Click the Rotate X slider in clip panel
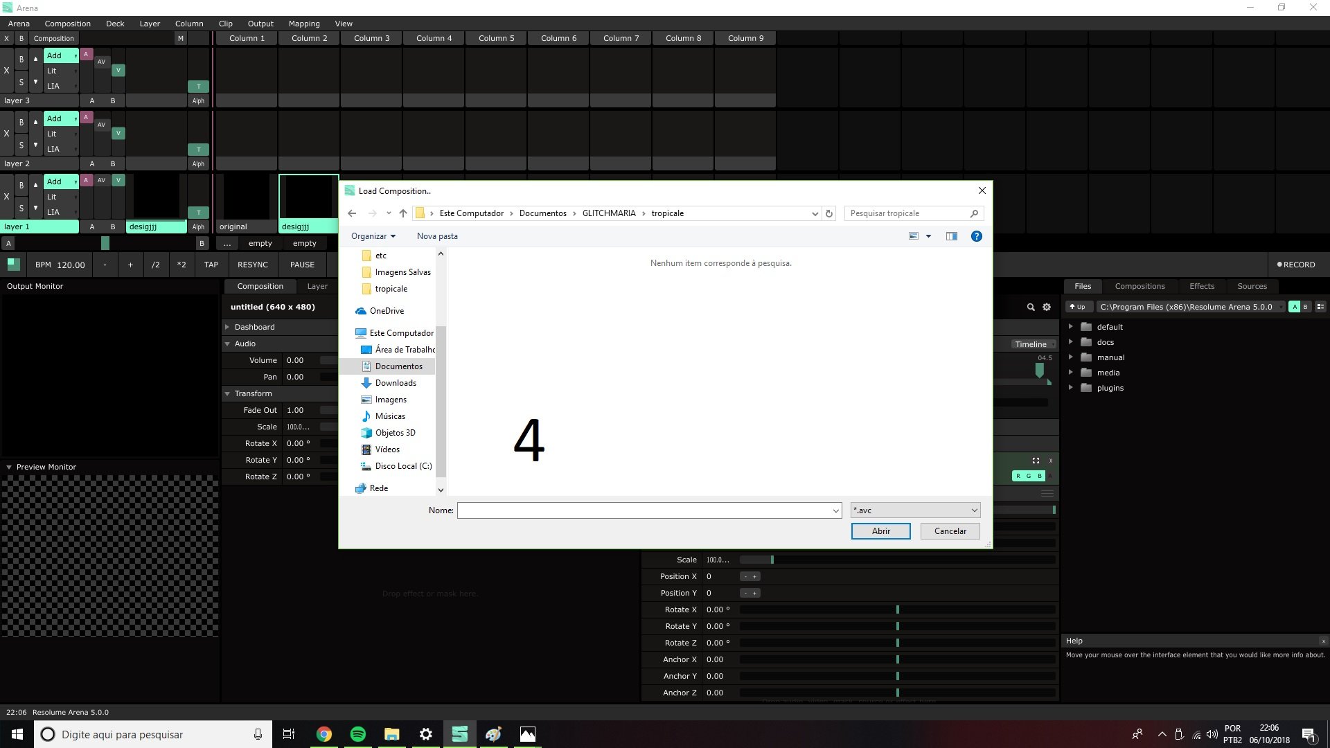Image resolution: width=1330 pixels, height=748 pixels. click(x=897, y=609)
